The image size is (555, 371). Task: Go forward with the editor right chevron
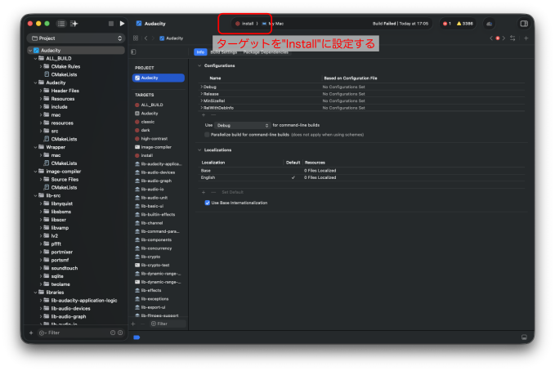[154, 38]
